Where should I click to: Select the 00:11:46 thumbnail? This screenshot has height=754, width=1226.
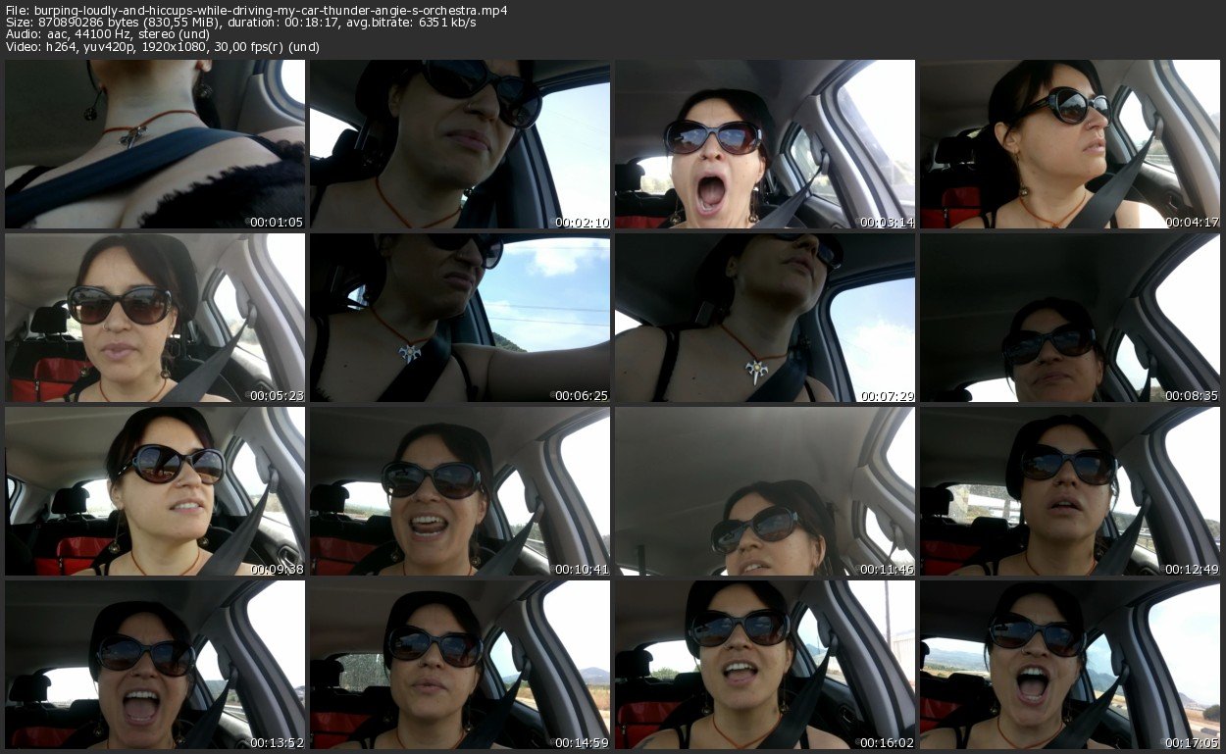(765, 491)
